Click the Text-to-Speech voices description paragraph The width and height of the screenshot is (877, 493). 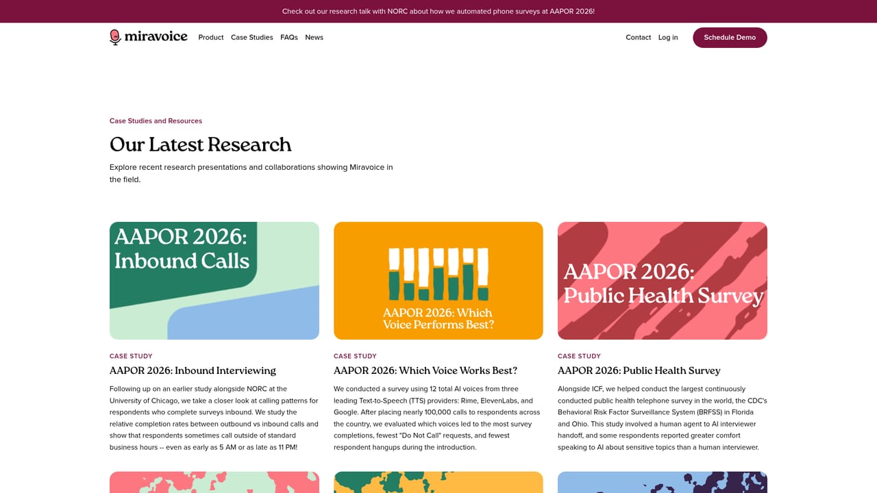pos(438,418)
